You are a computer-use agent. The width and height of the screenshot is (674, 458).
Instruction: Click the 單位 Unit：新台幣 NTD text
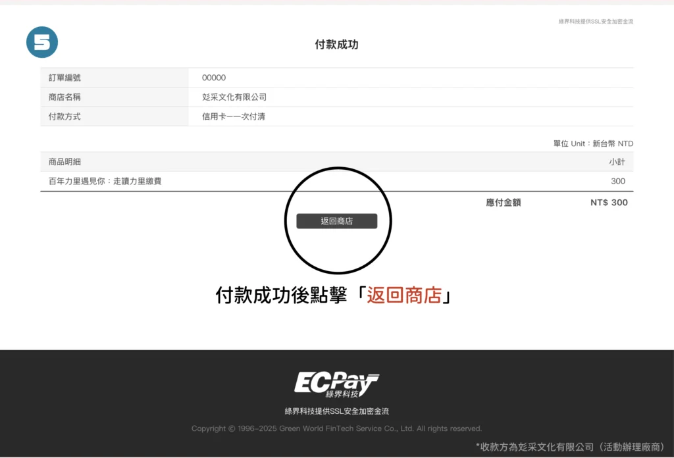593,143
